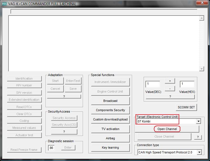Screen dimensions: 210x161
Task: Click the Instrument / Immobilizer button
Action: coord(110,82)
